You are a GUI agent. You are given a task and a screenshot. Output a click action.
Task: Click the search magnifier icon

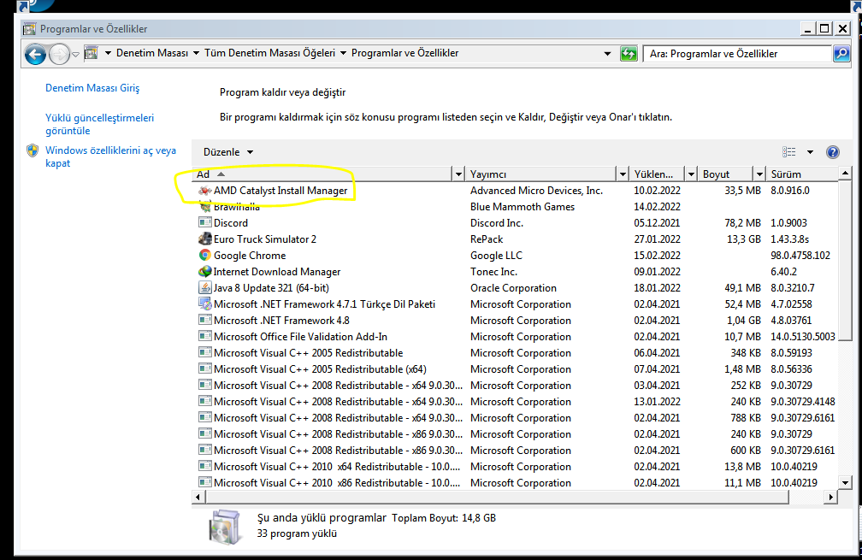[x=841, y=53]
